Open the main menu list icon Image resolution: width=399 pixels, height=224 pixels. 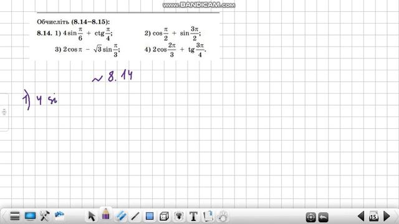click(x=15, y=217)
